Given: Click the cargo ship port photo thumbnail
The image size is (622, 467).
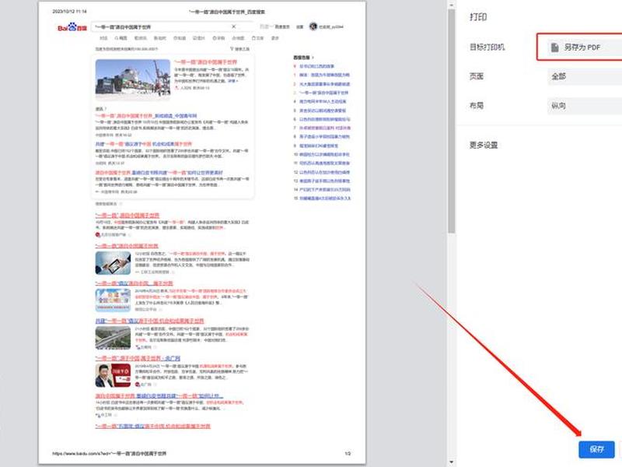Looking at the screenshot, I should pos(133,79).
